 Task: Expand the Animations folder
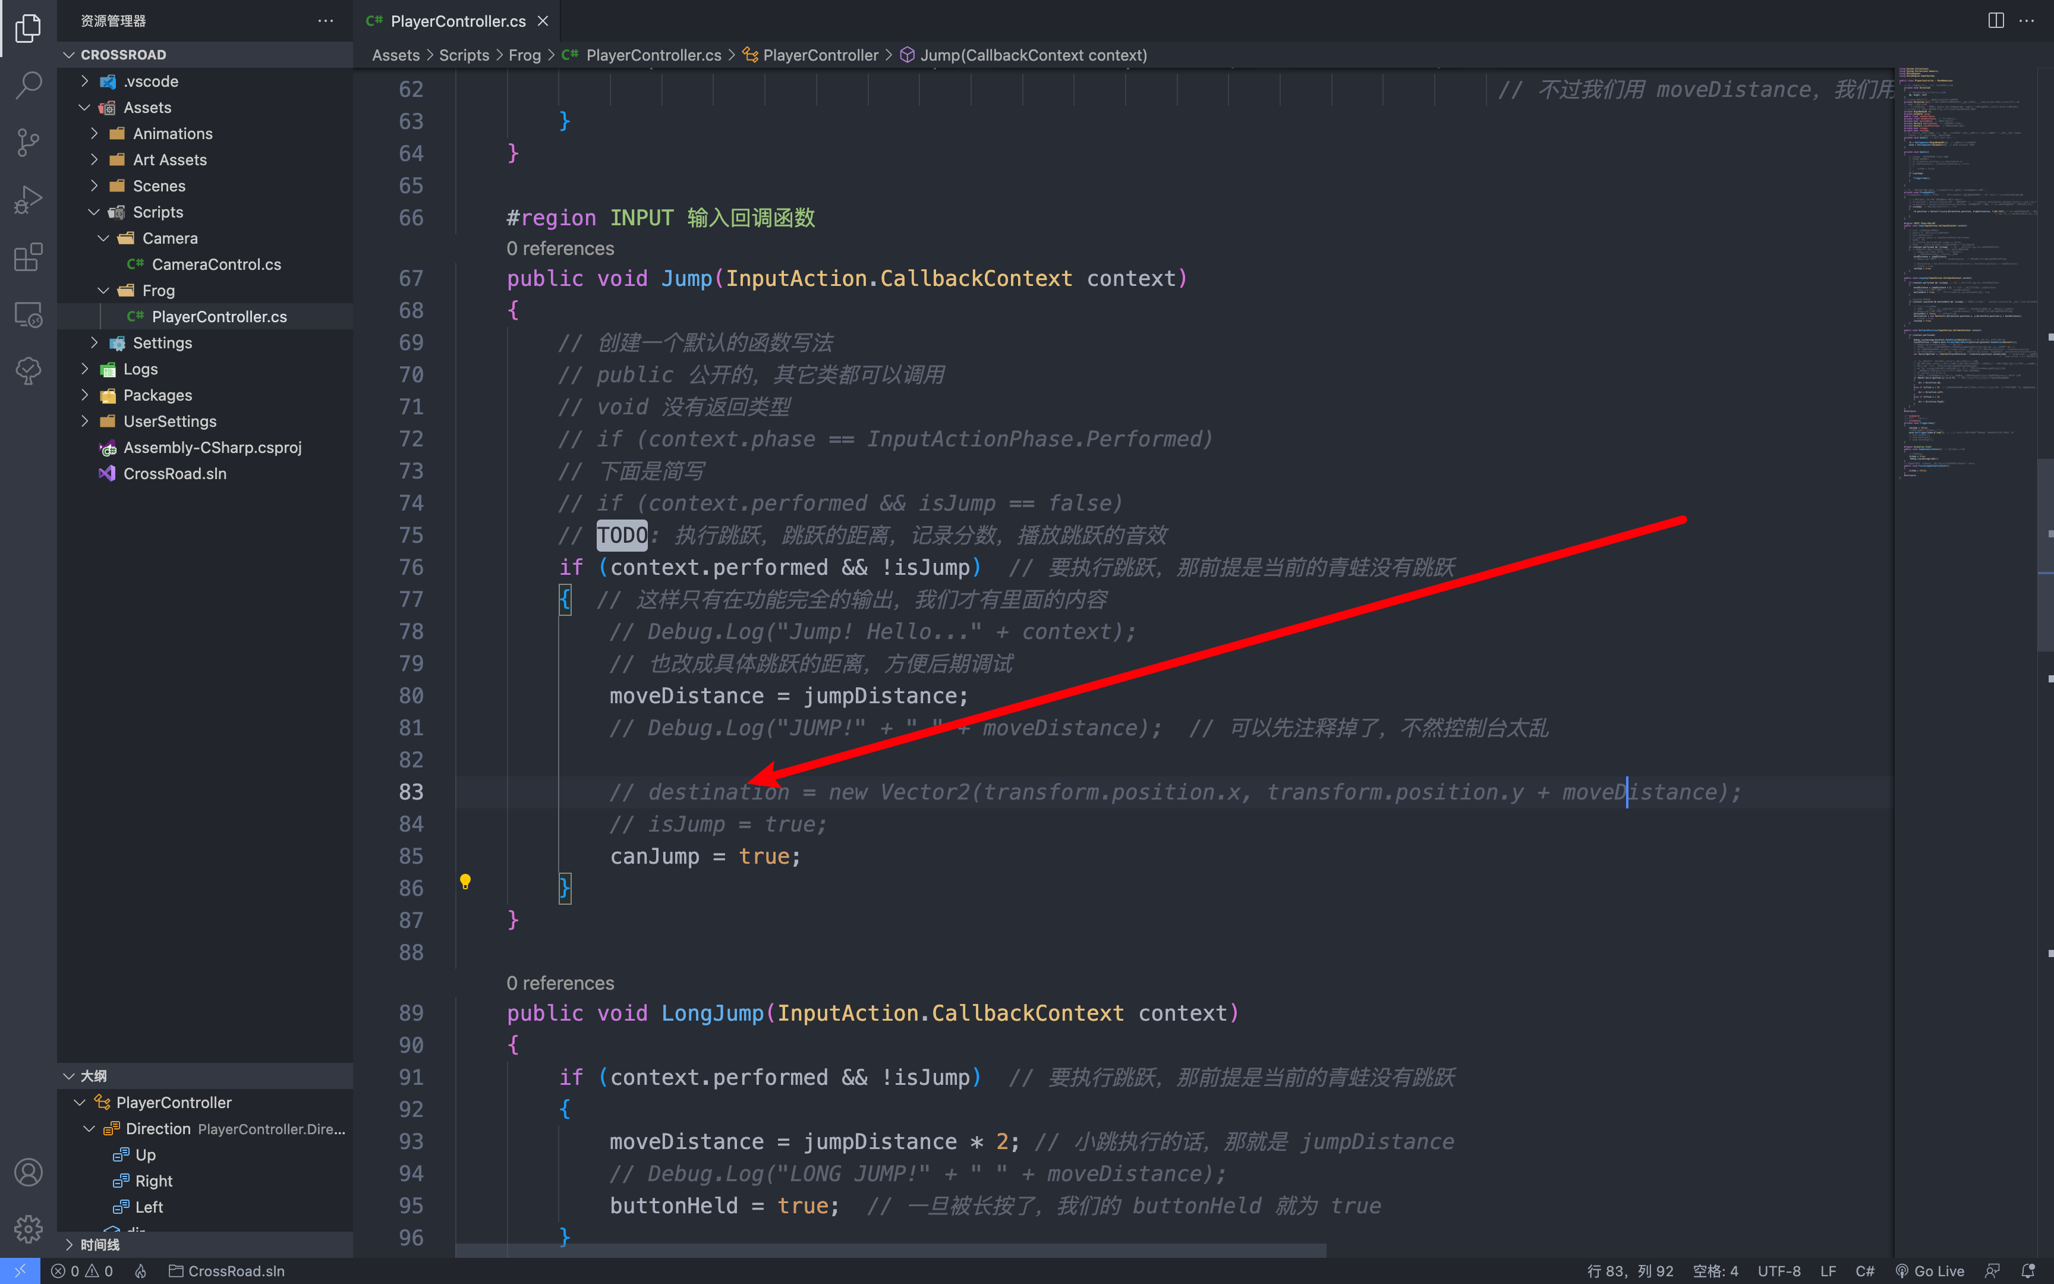pyautogui.click(x=204, y=134)
